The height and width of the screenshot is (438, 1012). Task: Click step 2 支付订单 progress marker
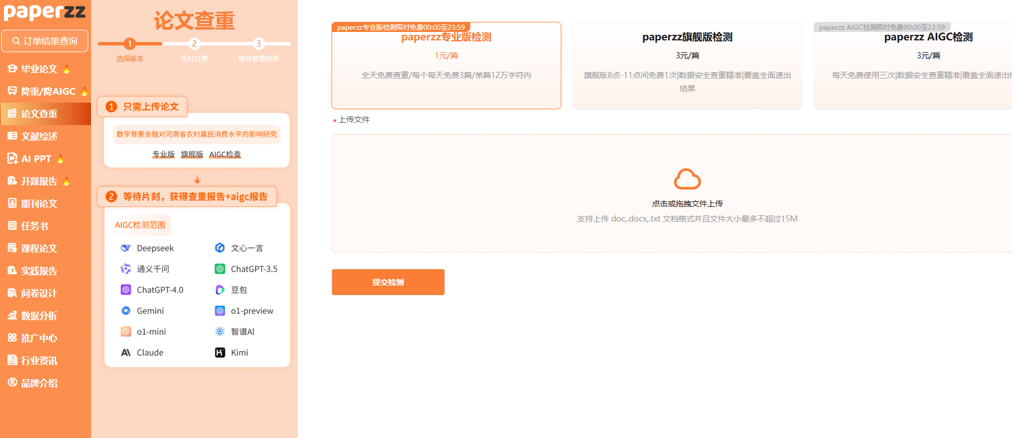(194, 44)
